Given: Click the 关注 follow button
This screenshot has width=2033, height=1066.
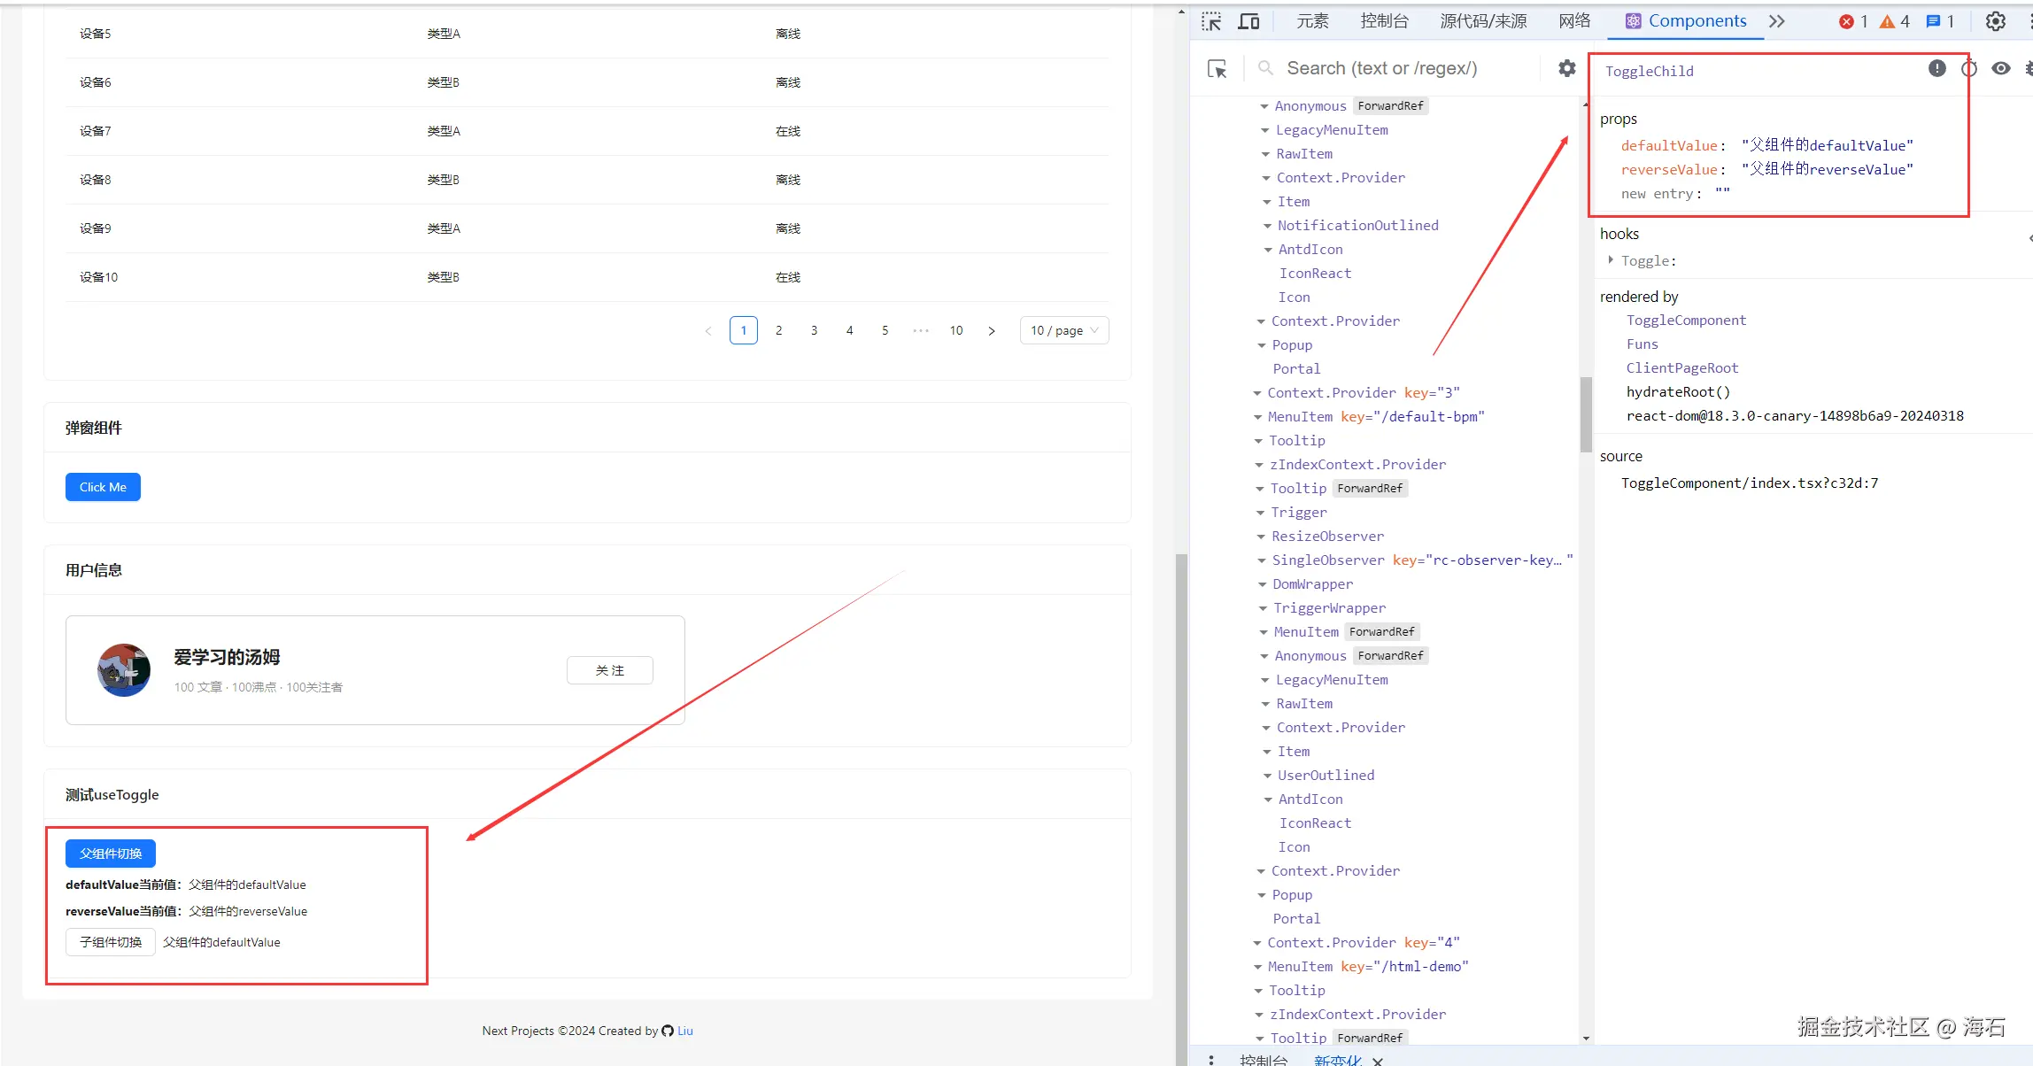Looking at the screenshot, I should click(x=609, y=670).
